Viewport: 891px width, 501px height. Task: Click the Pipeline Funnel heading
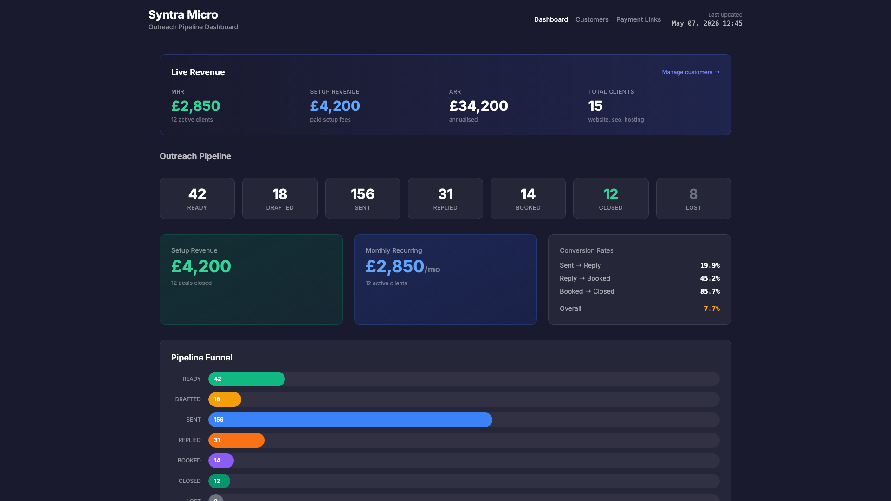(202, 358)
